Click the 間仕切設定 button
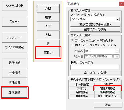This screenshot has height=110, width=124. coord(107,88)
